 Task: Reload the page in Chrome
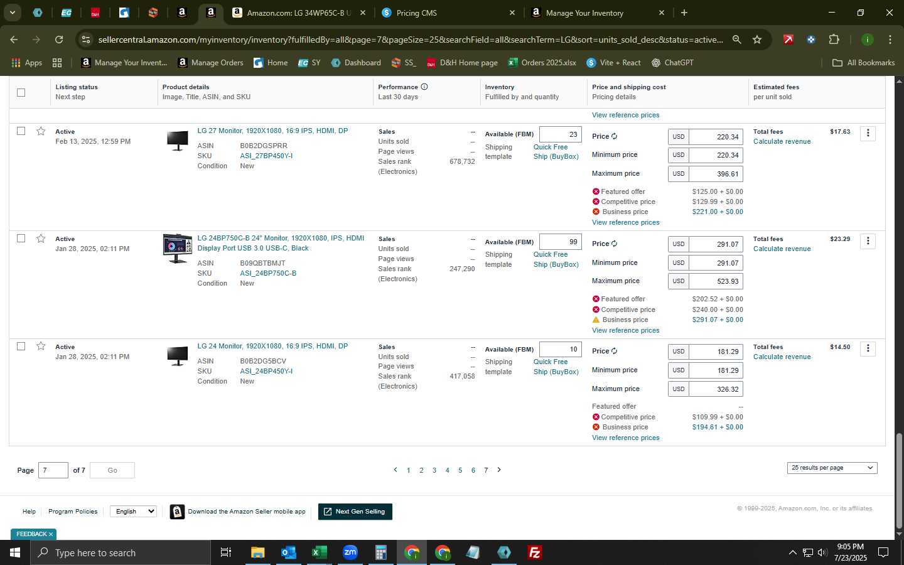[58, 40]
